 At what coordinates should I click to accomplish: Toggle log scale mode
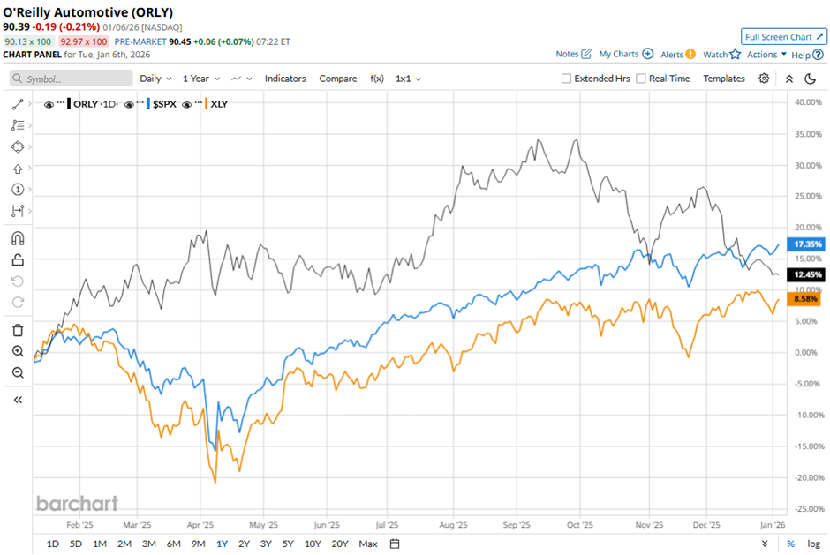[813, 544]
